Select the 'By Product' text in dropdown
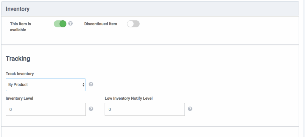This screenshot has height=137, width=305. pos(18,85)
